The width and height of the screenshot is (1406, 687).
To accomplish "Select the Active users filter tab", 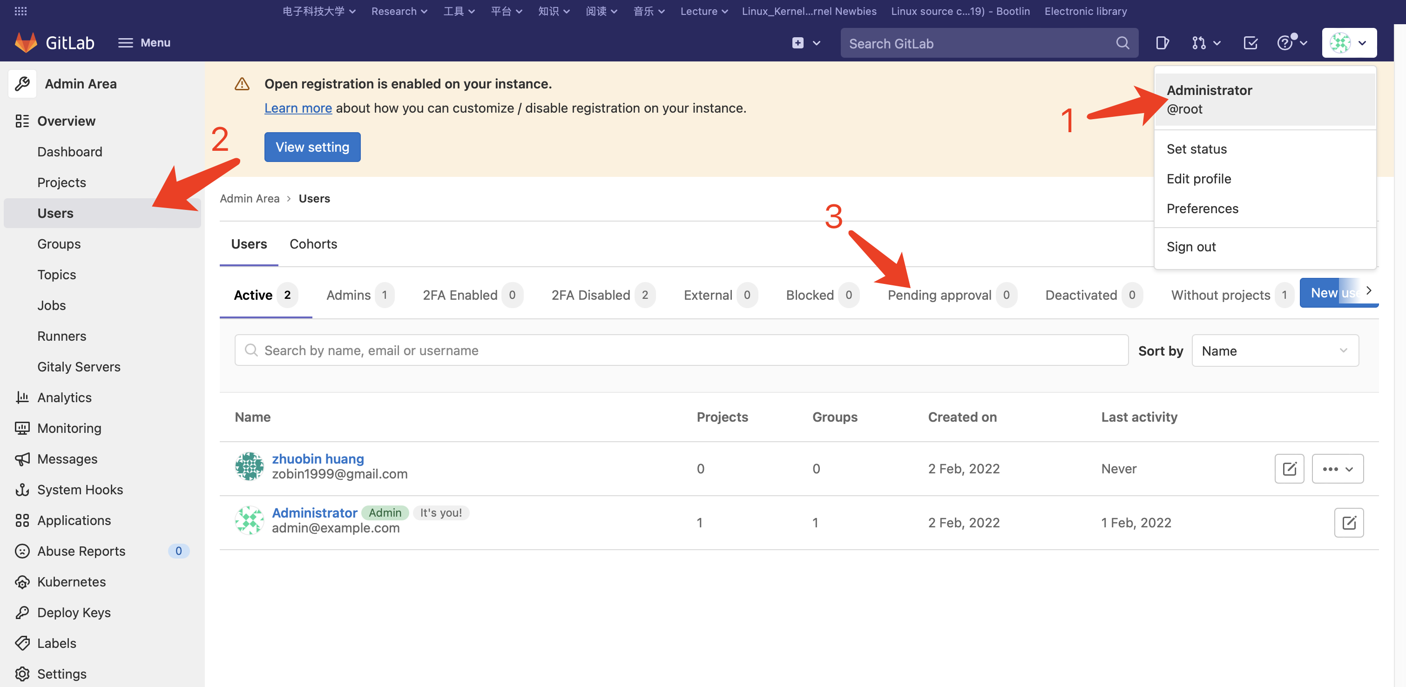I will [x=266, y=295].
